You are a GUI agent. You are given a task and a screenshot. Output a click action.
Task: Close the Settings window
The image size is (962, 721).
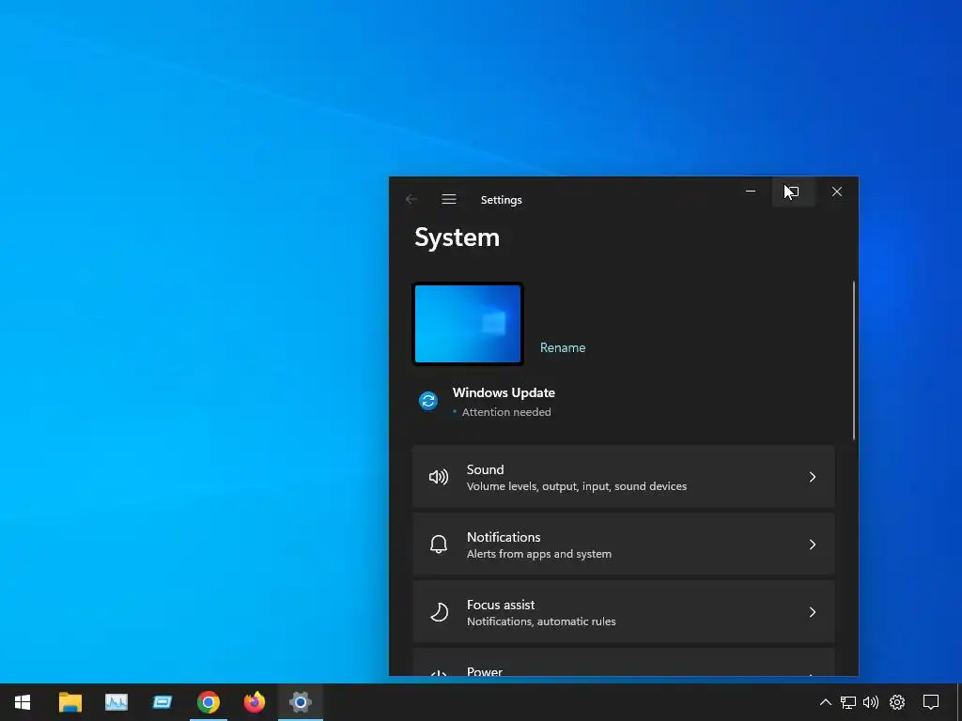point(837,192)
